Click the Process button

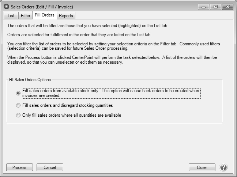point(19,167)
